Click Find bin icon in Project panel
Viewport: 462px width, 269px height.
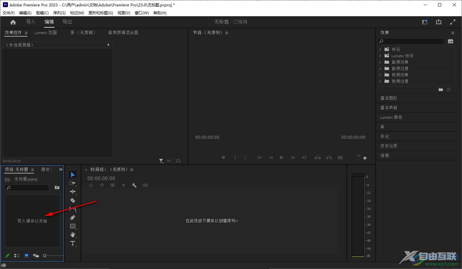[57, 188]
